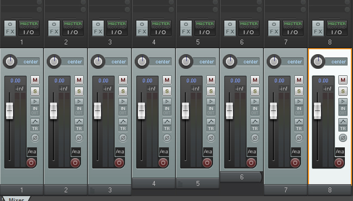This screenshot has width=353, height=201.
Task: Click the pan knob on track 2
Action: 54,61
